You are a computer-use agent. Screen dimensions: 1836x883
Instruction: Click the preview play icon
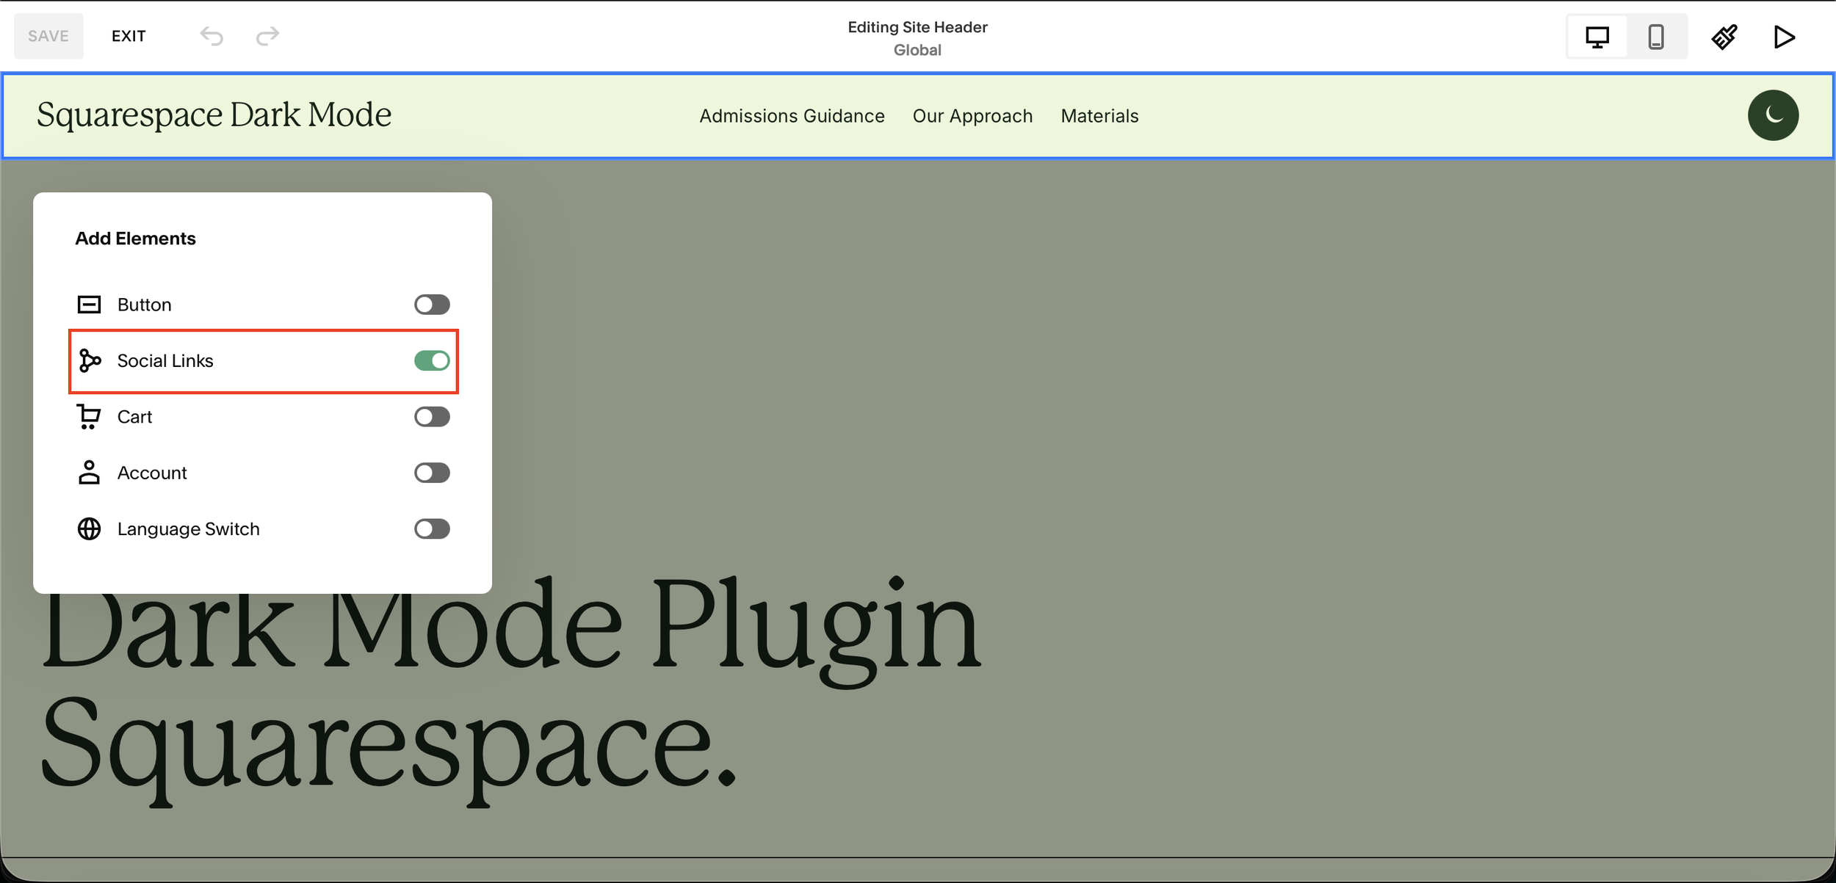(1784, 37)
